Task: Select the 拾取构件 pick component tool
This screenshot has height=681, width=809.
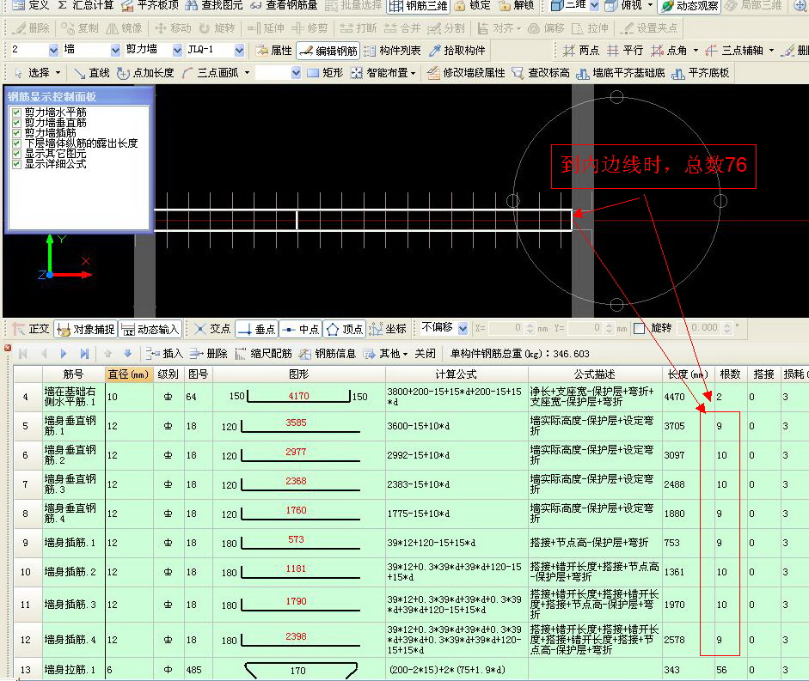Action: click(x=457, y=51)
